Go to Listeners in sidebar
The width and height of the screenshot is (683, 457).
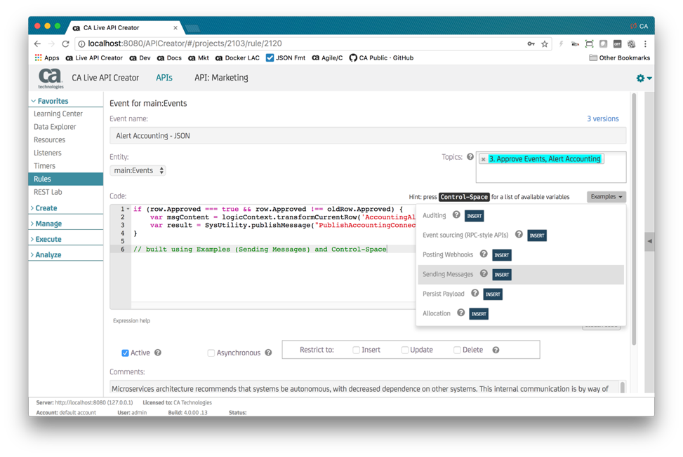48,153
